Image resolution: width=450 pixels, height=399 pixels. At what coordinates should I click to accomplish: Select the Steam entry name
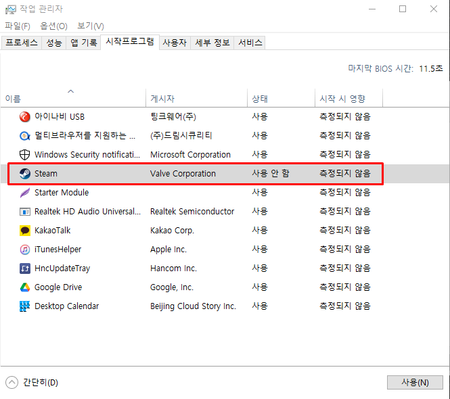coord(46,174)
